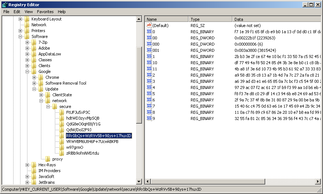Select the Classes key
Viewport: 323px width, 194px height.
pos(45,60)
